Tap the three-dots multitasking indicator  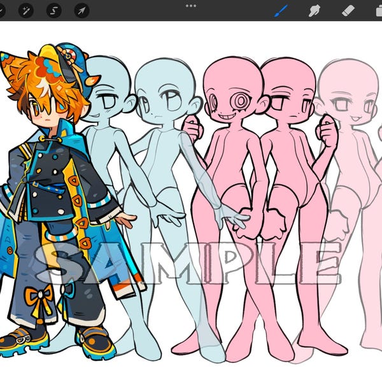click(x=191, y=6)
